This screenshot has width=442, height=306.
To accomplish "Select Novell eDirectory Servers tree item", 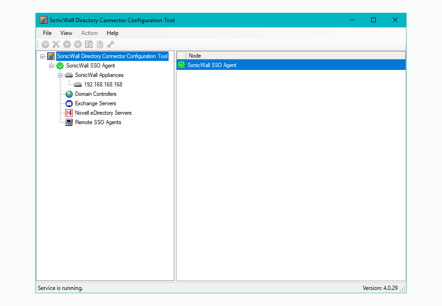I will pos(103,113).
